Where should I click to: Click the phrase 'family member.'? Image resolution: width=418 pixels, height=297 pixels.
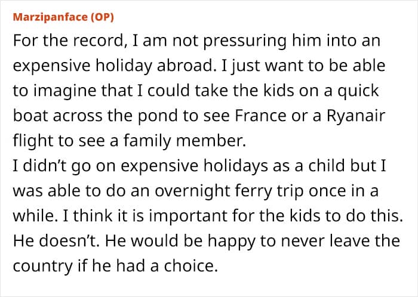coord(184,141)
